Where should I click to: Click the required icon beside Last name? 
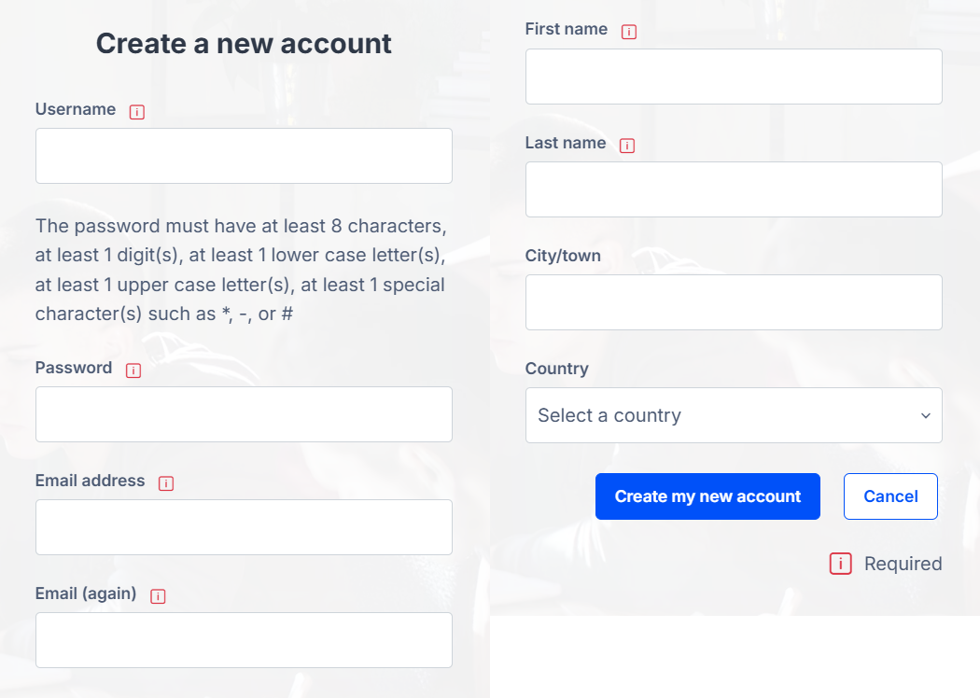(x=627, y=146)
